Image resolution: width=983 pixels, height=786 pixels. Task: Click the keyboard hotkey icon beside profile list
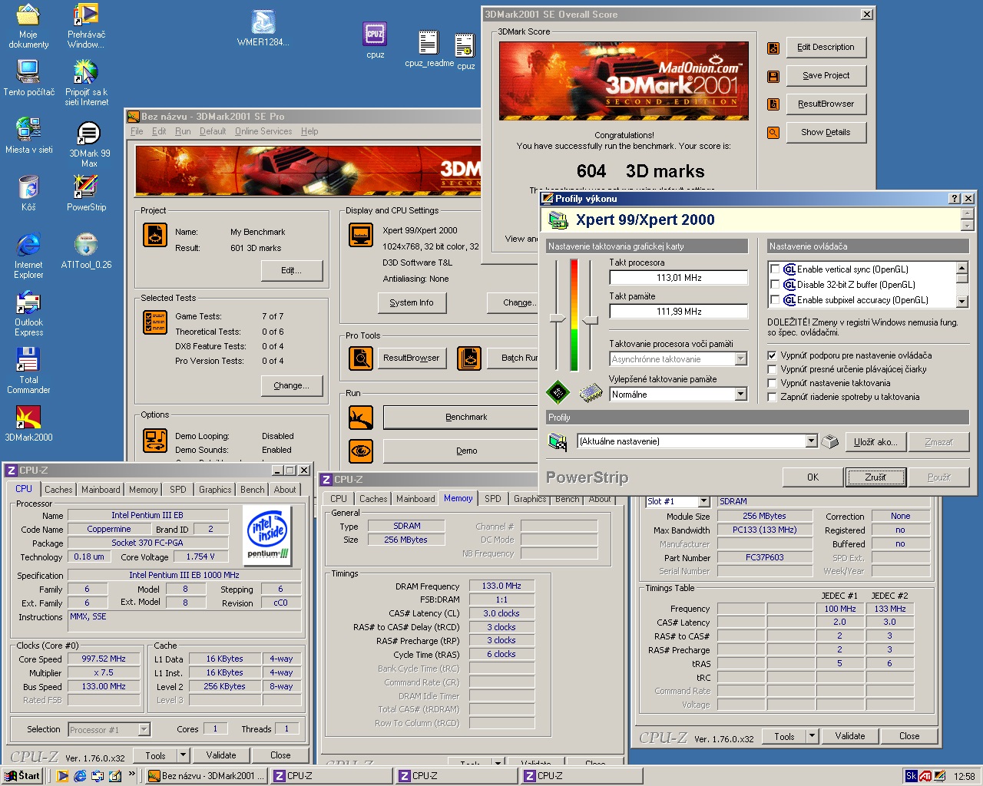[x=829, y=441]
